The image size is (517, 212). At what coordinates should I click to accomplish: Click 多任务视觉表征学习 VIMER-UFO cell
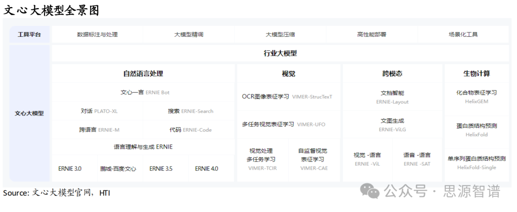point(289,124)
